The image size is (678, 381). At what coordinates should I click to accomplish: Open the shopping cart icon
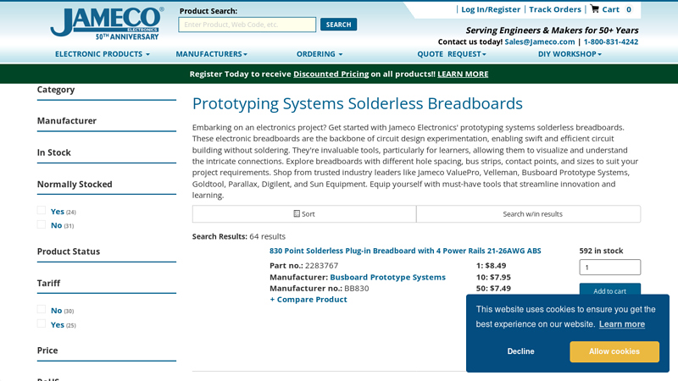pyautogui.click(x=595, y=8)
